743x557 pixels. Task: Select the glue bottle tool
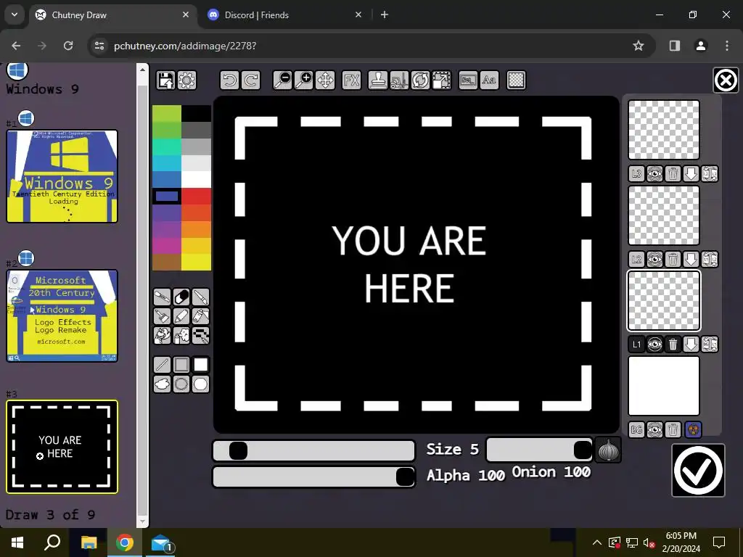pos(201,316)
